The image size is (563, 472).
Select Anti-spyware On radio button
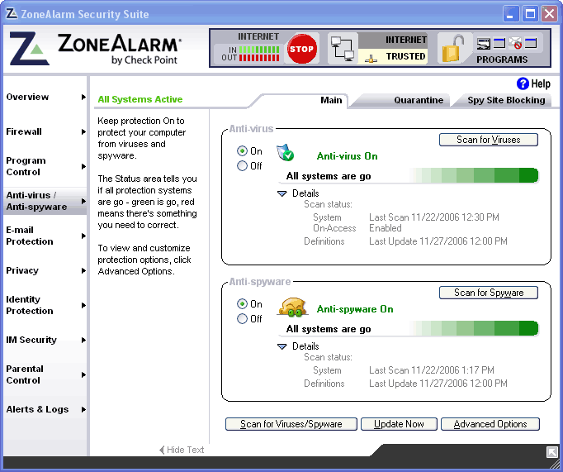(x=242, y=303)
